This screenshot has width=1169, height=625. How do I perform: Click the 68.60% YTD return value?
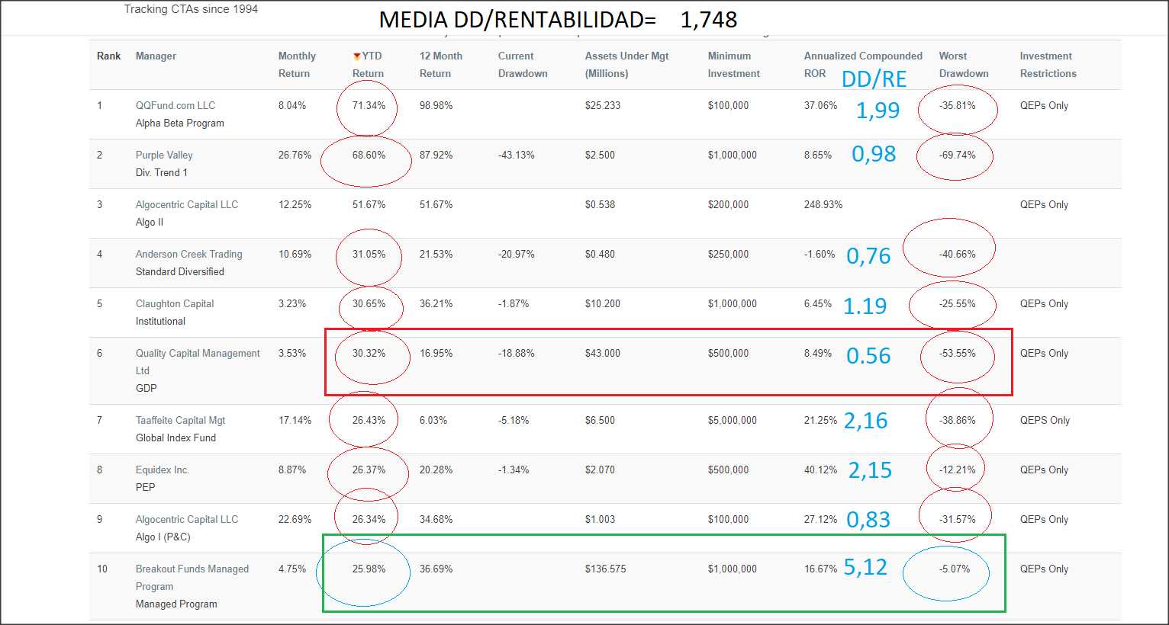click(369, 155)
